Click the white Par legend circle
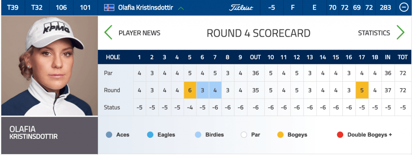Viewport: 413px width, 155px height. (x=244, y=135)
